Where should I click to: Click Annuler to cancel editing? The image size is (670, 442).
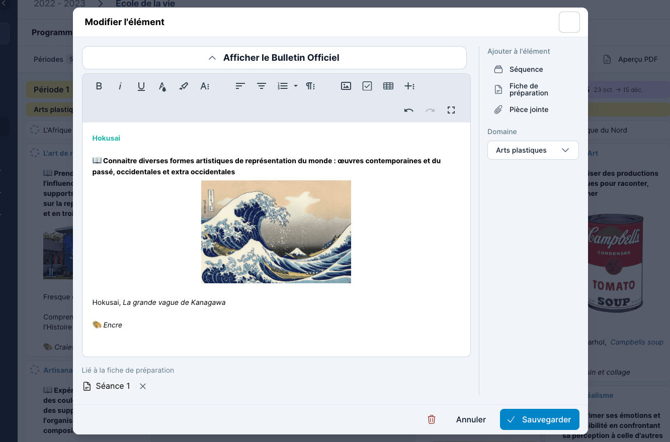[x=471, y=419]
